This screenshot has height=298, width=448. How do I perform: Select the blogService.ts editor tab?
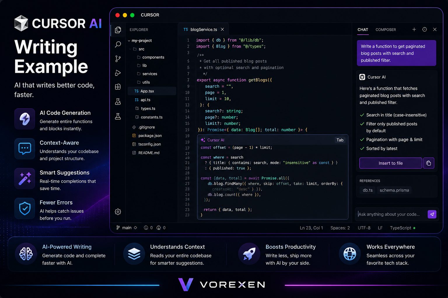coord(203,29)
